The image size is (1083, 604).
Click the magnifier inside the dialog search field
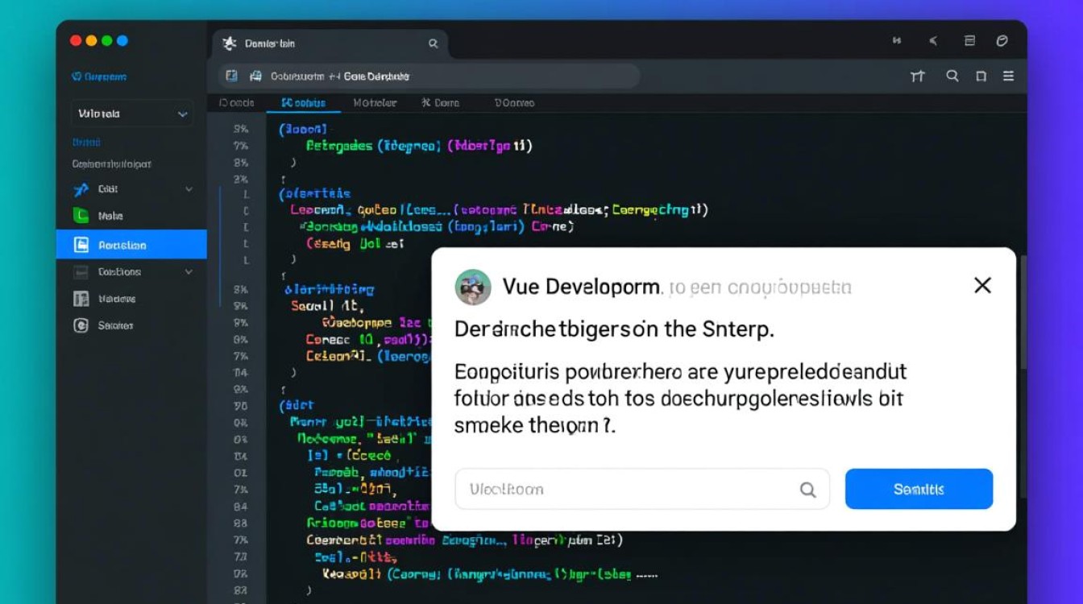[x=807, y=489]
